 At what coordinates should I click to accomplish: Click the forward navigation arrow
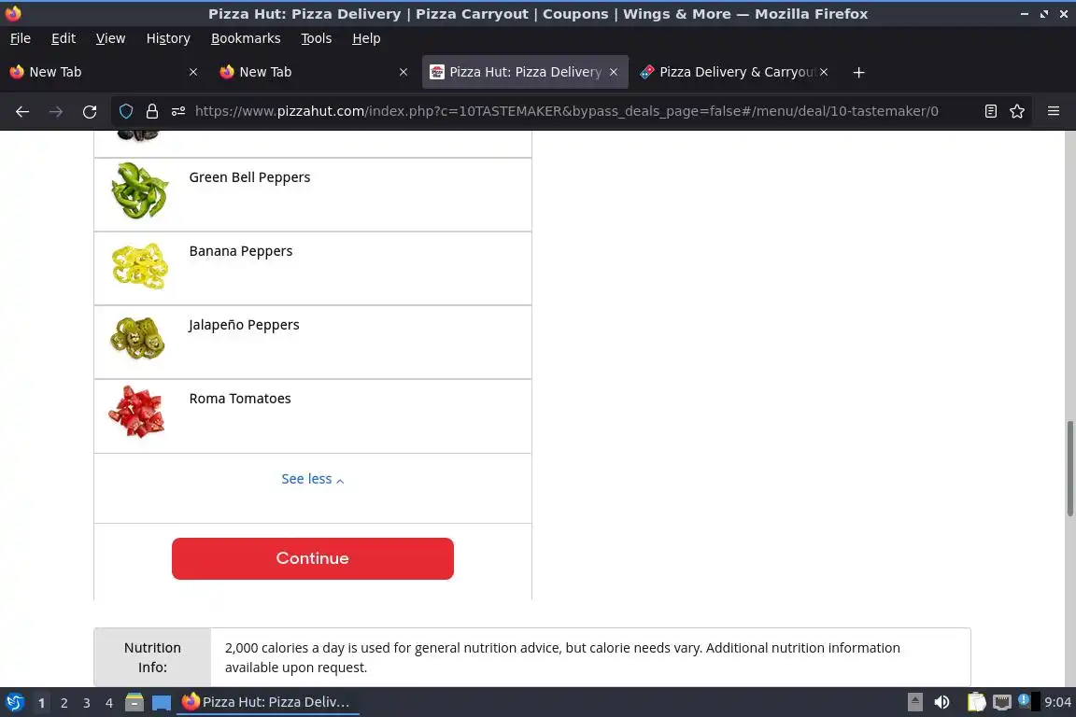[x=56, y=111]
